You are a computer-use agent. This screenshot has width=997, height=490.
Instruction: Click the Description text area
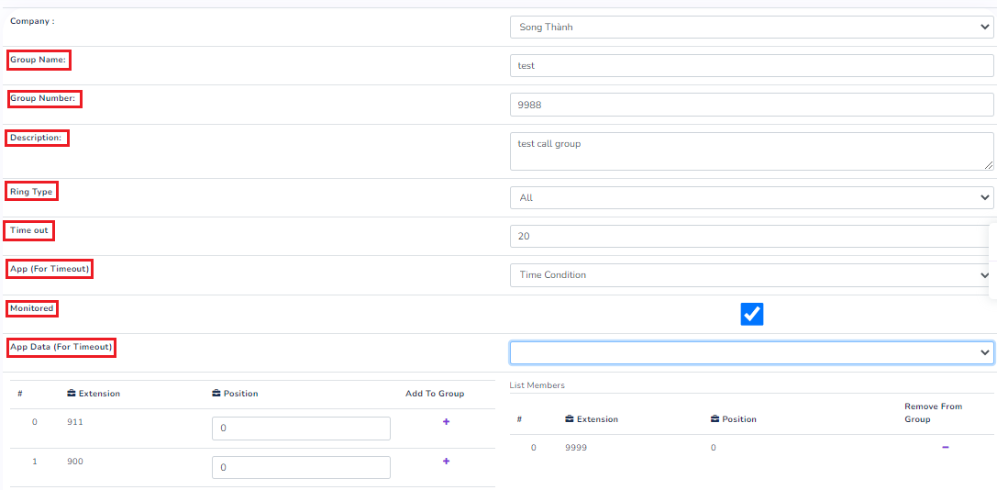tap(750, 151)
